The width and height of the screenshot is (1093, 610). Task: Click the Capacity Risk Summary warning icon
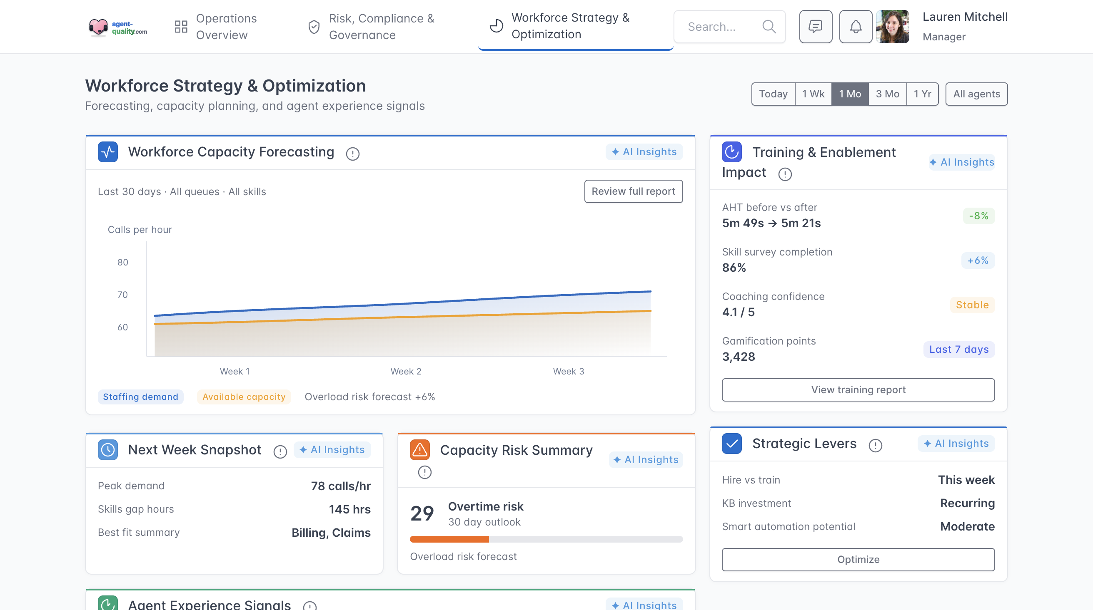click(x=419, y=450)
